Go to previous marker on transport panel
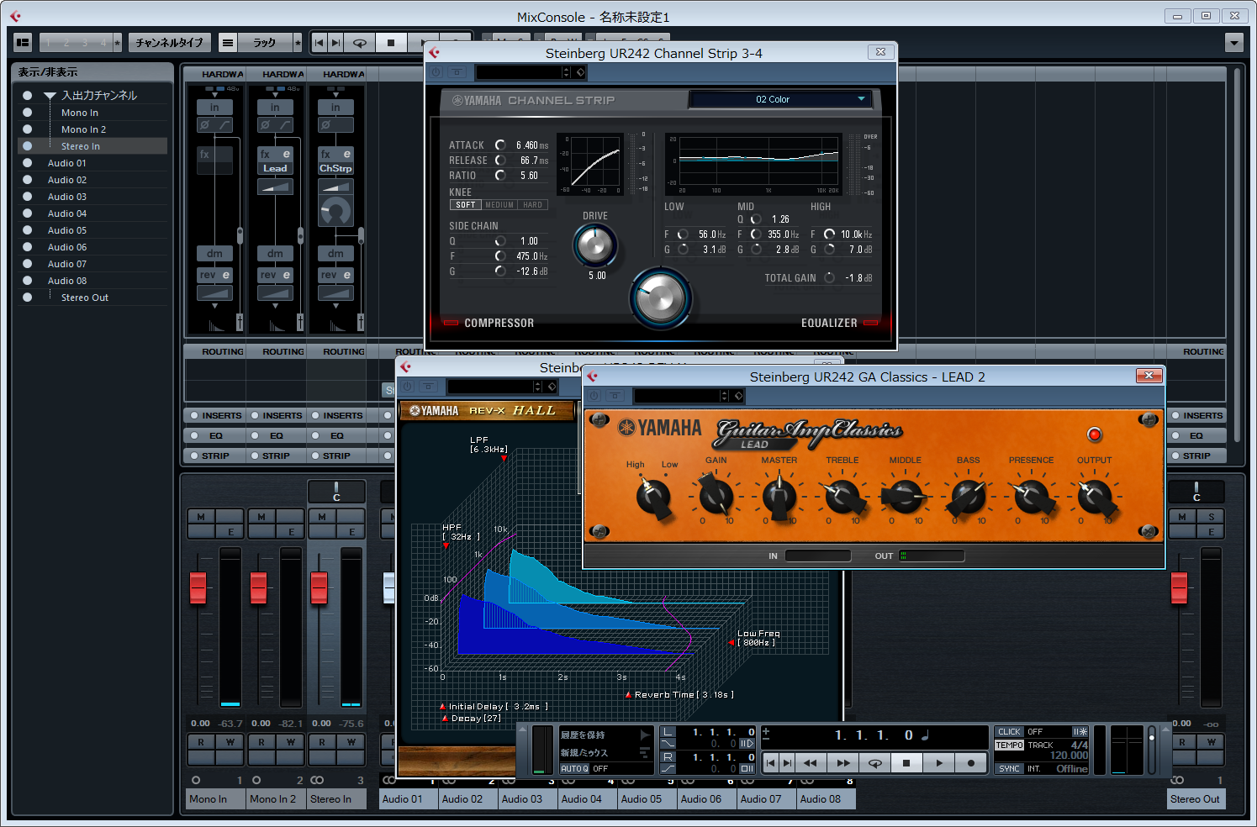Image resolution: width=1257 pixels, height=827 pixels. [x=770, y=763]
